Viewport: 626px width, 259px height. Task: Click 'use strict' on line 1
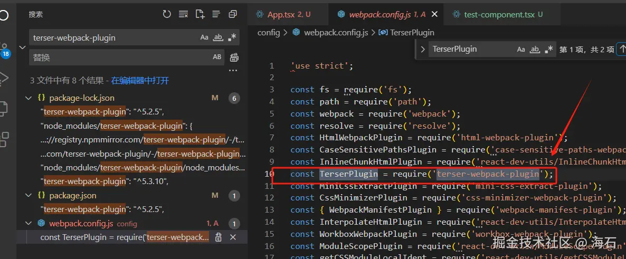coord(319,66)
